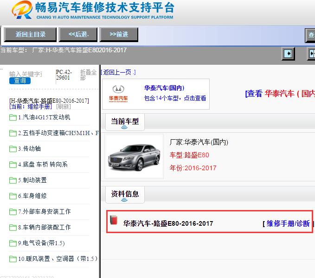Click 包含14个车型，点击查看 link
315x278 pixels.
click(175, 98)
